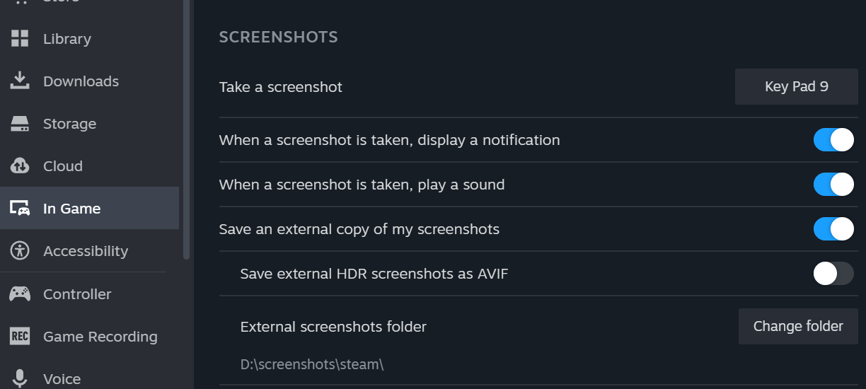866x389 pixels.
Task: Click the In Game controller icon
Action: coord(20,209)
